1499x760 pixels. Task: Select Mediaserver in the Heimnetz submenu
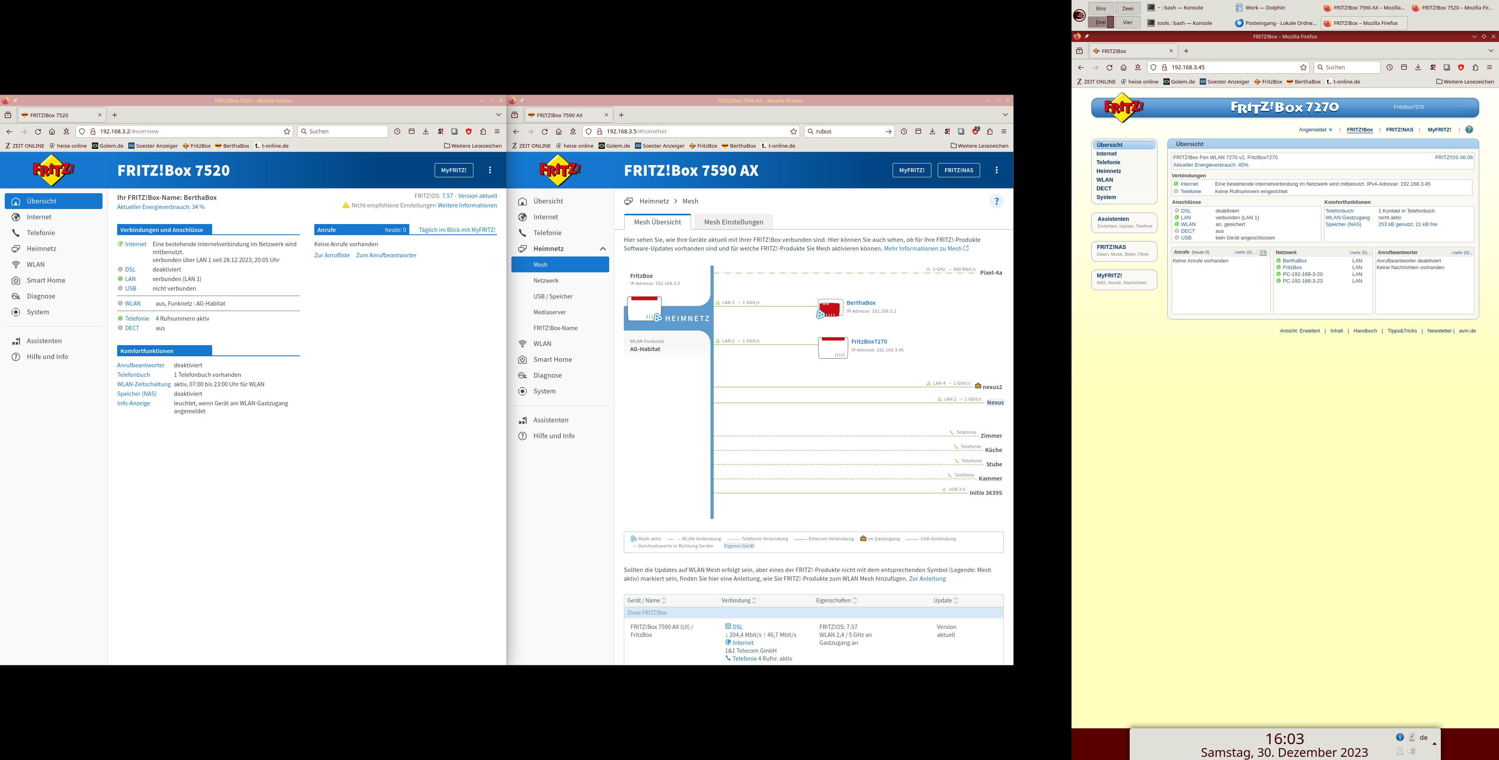pos(549,312)
